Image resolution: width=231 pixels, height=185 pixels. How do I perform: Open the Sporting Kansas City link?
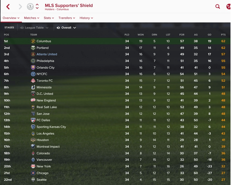(51, 127)
